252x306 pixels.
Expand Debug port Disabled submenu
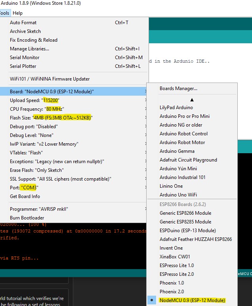coord(74,127)
